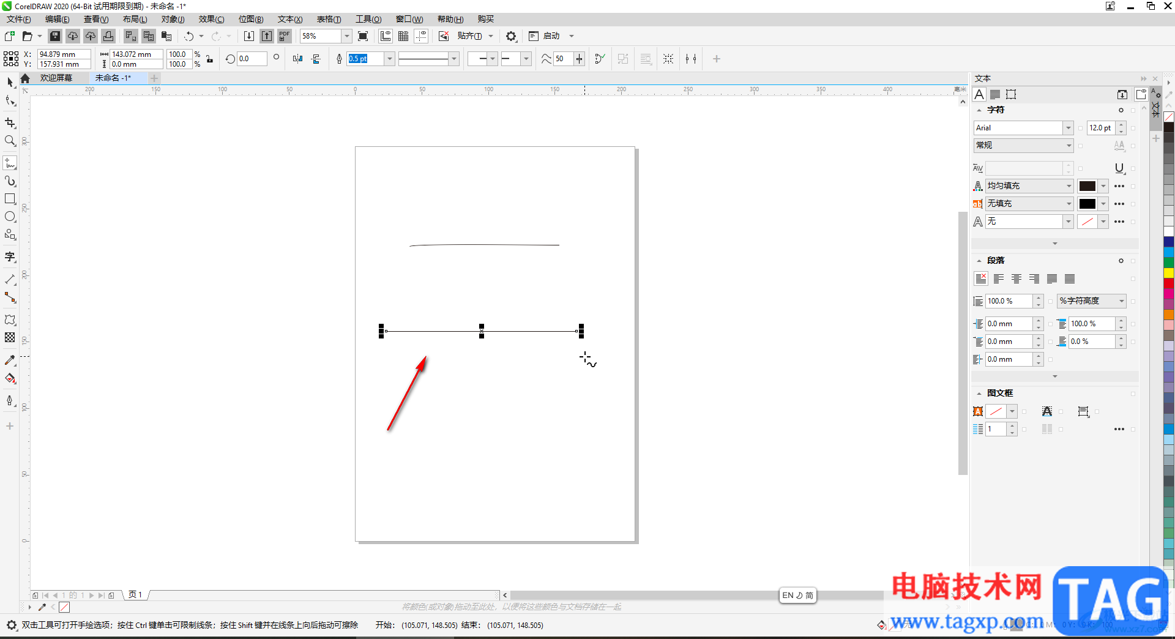Viewport: 1175px width, 639px height.
Task: Open the line style dropdown
Action: tap(454, 59)
